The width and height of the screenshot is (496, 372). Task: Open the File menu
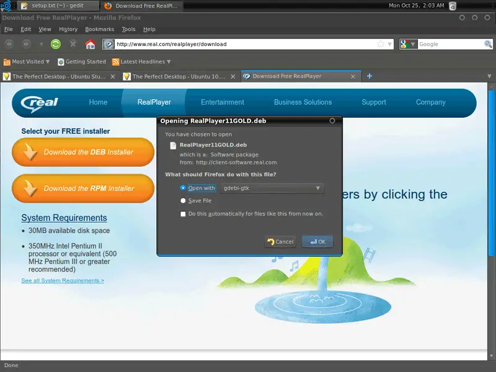[9, 29]
